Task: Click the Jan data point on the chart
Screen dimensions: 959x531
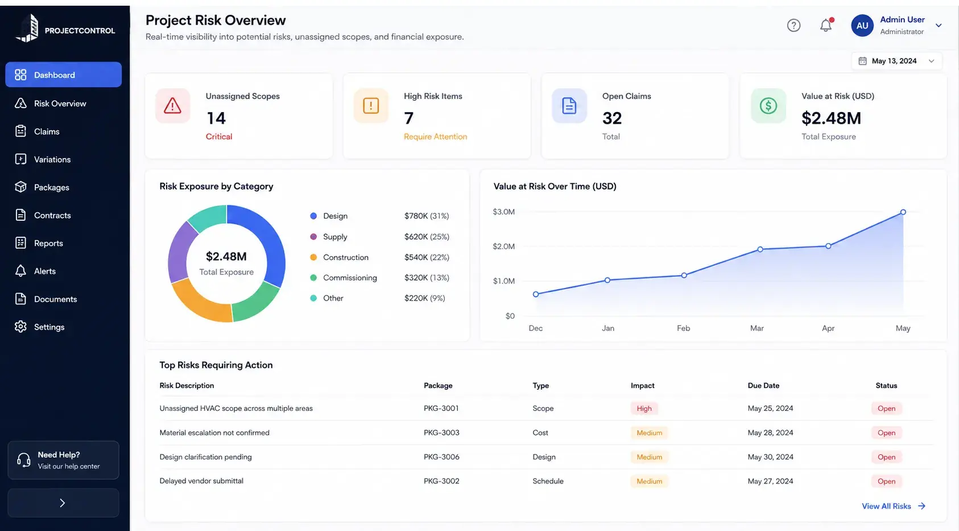Action: [x=607, y=280]
